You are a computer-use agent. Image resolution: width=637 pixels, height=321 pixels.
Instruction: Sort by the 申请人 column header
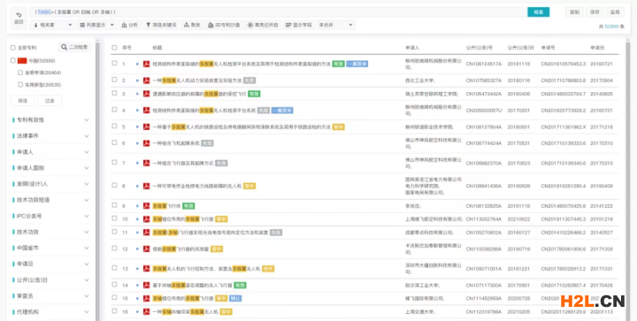coord(412,48)
